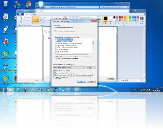Click the PT language indicator in taskbar

(135, 90)
